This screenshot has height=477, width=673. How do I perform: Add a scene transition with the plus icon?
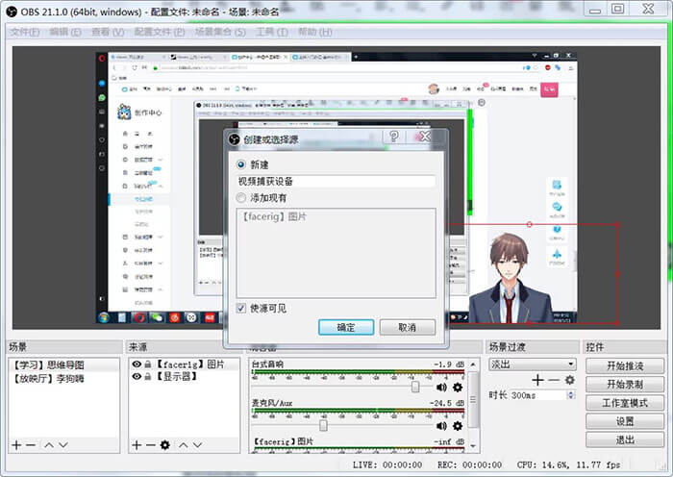pyautogui.click(x=537, y=380)
